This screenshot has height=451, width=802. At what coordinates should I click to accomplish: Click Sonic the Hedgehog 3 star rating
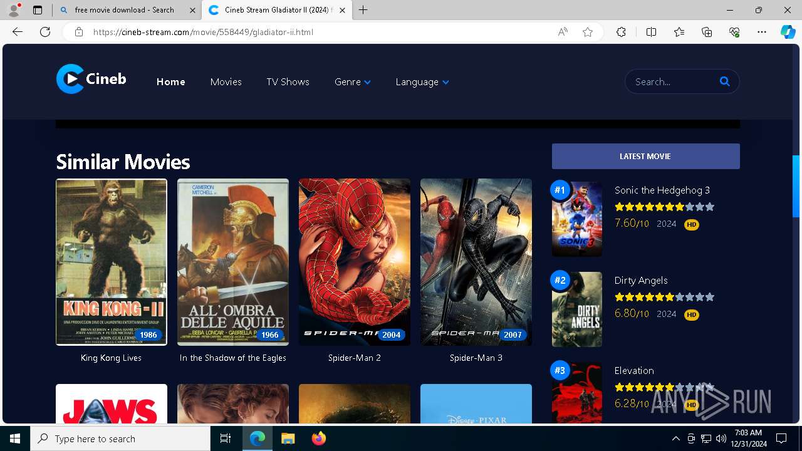point(664,207)
